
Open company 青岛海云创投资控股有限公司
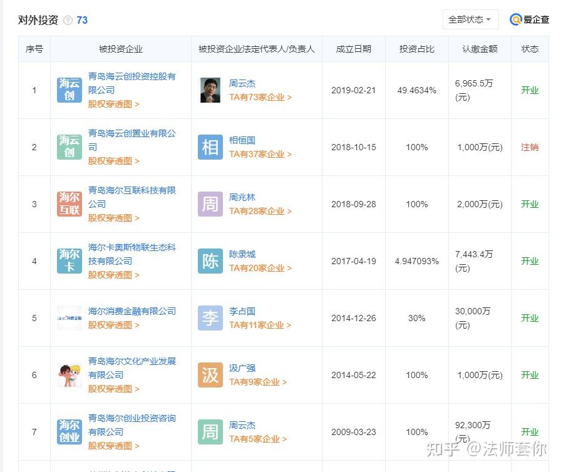coord(132,83)
